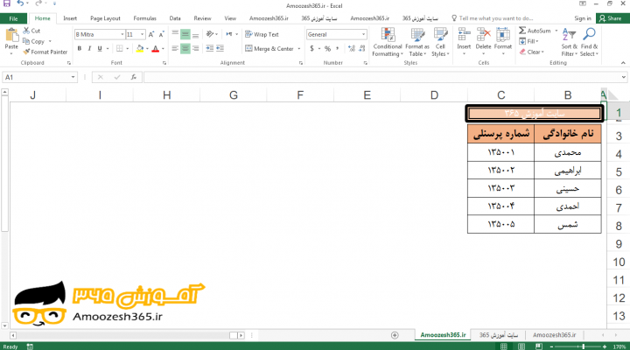The height and width of the screenshot is (350, 630).
Task: Collapse the ribbon chevron
Action: pos(623,63)
